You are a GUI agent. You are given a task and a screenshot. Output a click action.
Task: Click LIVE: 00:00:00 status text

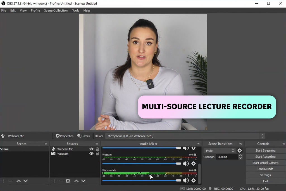(196, 189)
